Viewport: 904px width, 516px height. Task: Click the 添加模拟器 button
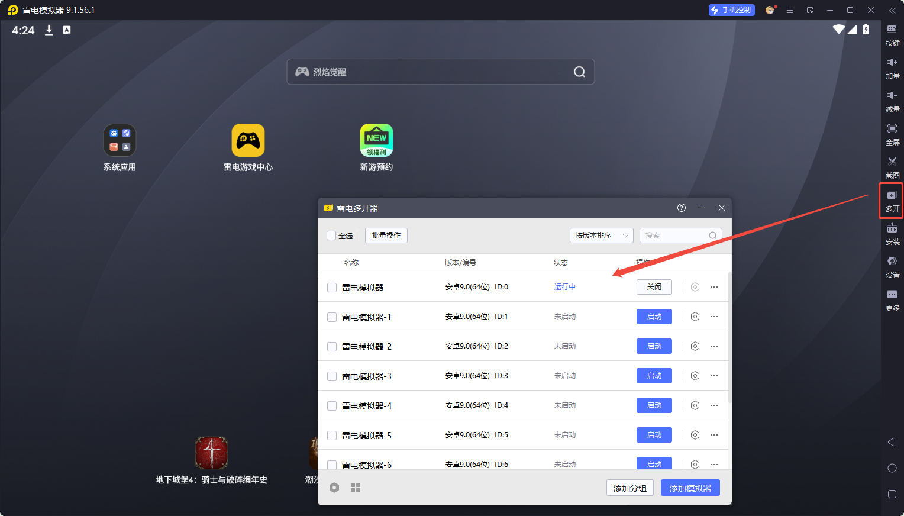coord(690,488)
